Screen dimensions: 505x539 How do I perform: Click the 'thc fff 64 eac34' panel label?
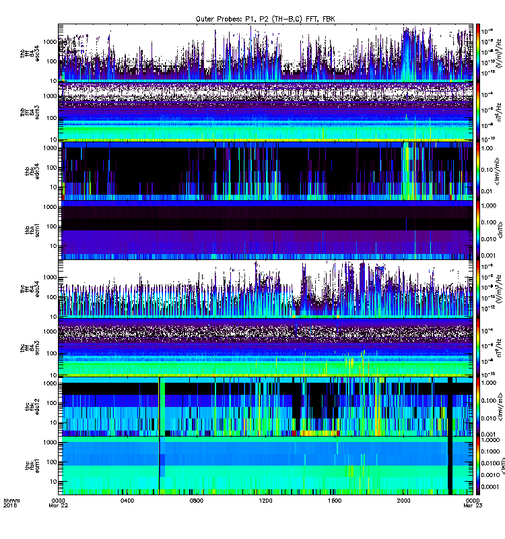[29, 289]
